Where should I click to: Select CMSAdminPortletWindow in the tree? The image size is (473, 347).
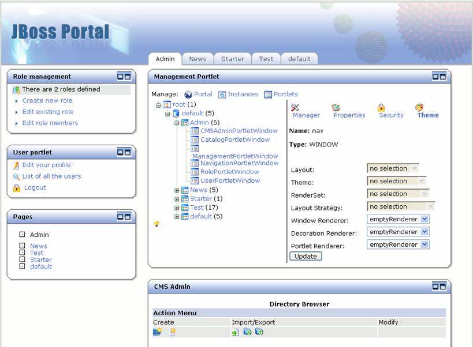(239, 131)
